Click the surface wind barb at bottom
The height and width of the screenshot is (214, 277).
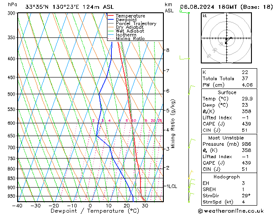point(191,197)
